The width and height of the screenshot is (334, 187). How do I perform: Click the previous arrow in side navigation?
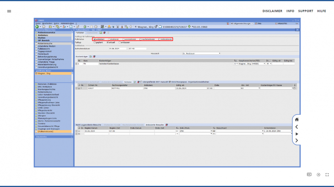[x=296, y=127]
